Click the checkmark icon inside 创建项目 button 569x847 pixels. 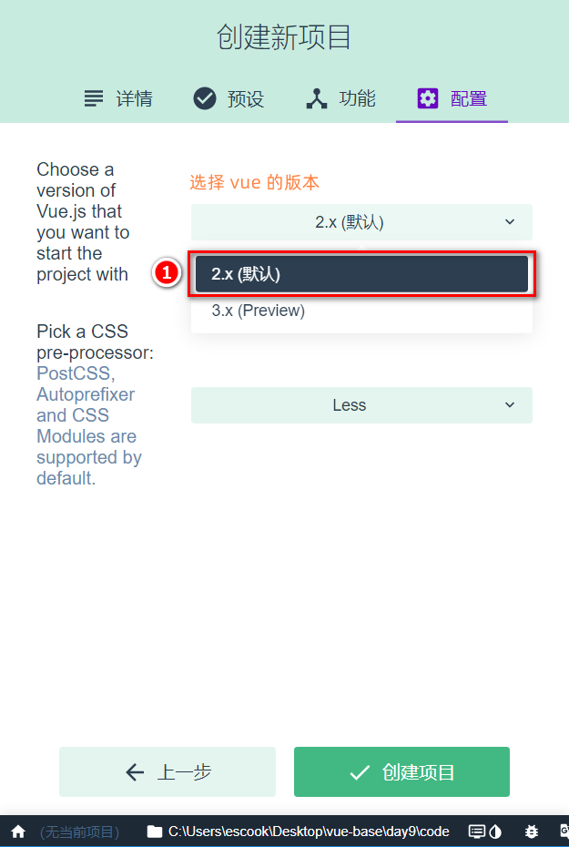click(359, 771)
